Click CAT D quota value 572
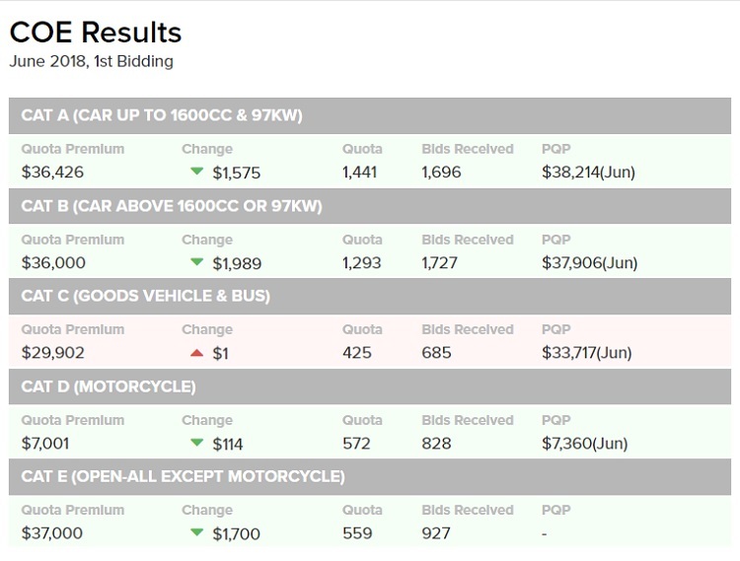Viewport: 740px width, 561px height. tap(356, 444)
